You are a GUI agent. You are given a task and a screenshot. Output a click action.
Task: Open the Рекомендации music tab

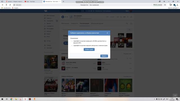coord(84,24)
